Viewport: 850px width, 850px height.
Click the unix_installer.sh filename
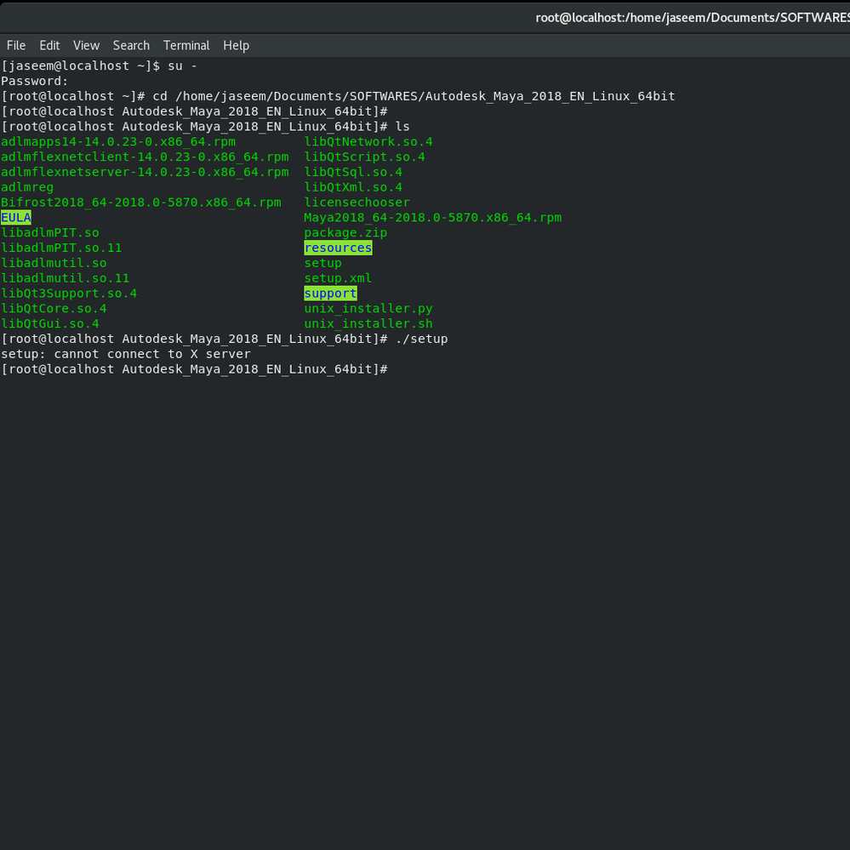click(x=368, y=323)
